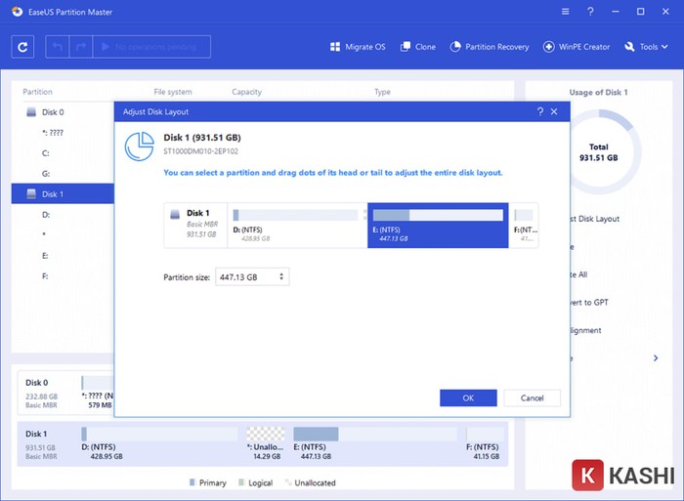Select F: (NT... partition block in dialog
Image resolution: width=684 pixels, height=501 pixels.
point(525,226)
